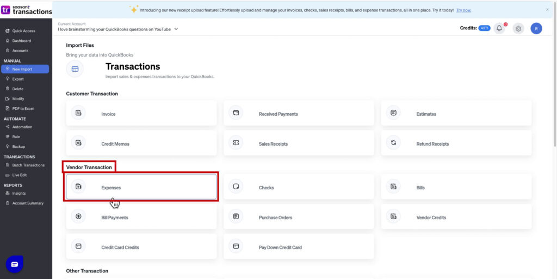Select New Import in the sidebar
This screenshot has height=279, width=557.
pos(25,69)
